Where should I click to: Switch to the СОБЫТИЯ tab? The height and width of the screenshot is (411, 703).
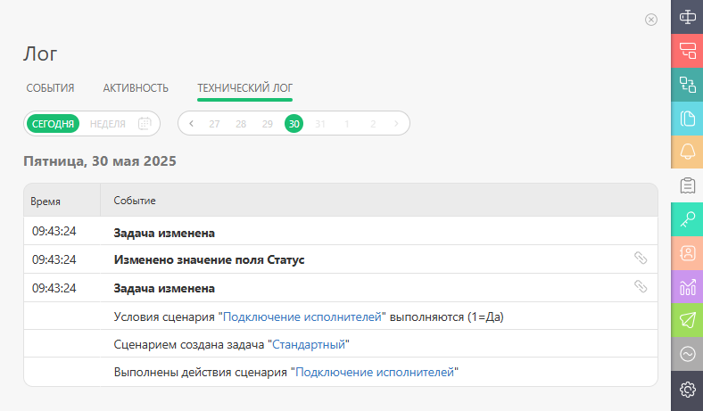click(x=50, y=88)
